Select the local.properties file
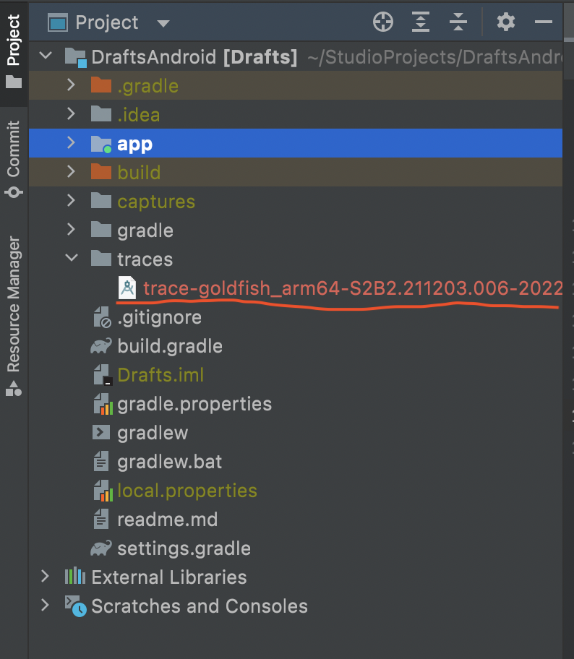The width and height of the screenshot is (574, 659). tap(187, 491)
